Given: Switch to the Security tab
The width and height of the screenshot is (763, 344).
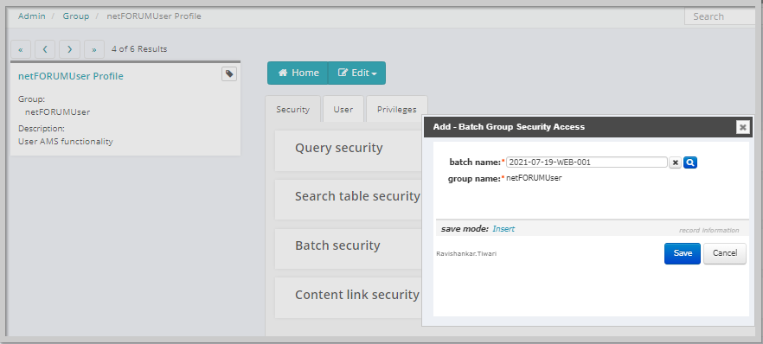Looking at the screenshot, I should [x=293, y=109].
